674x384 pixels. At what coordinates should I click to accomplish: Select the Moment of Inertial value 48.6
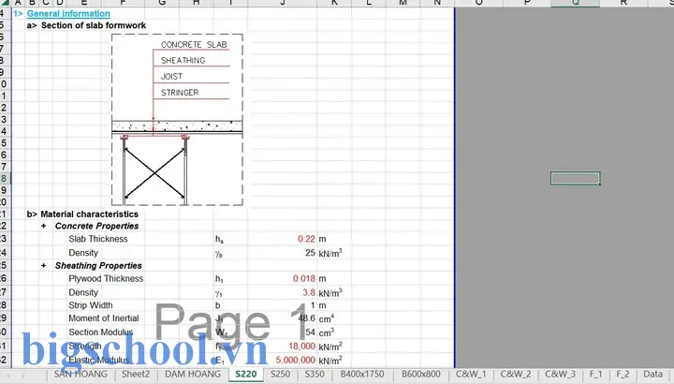click(x=307, y=318)
